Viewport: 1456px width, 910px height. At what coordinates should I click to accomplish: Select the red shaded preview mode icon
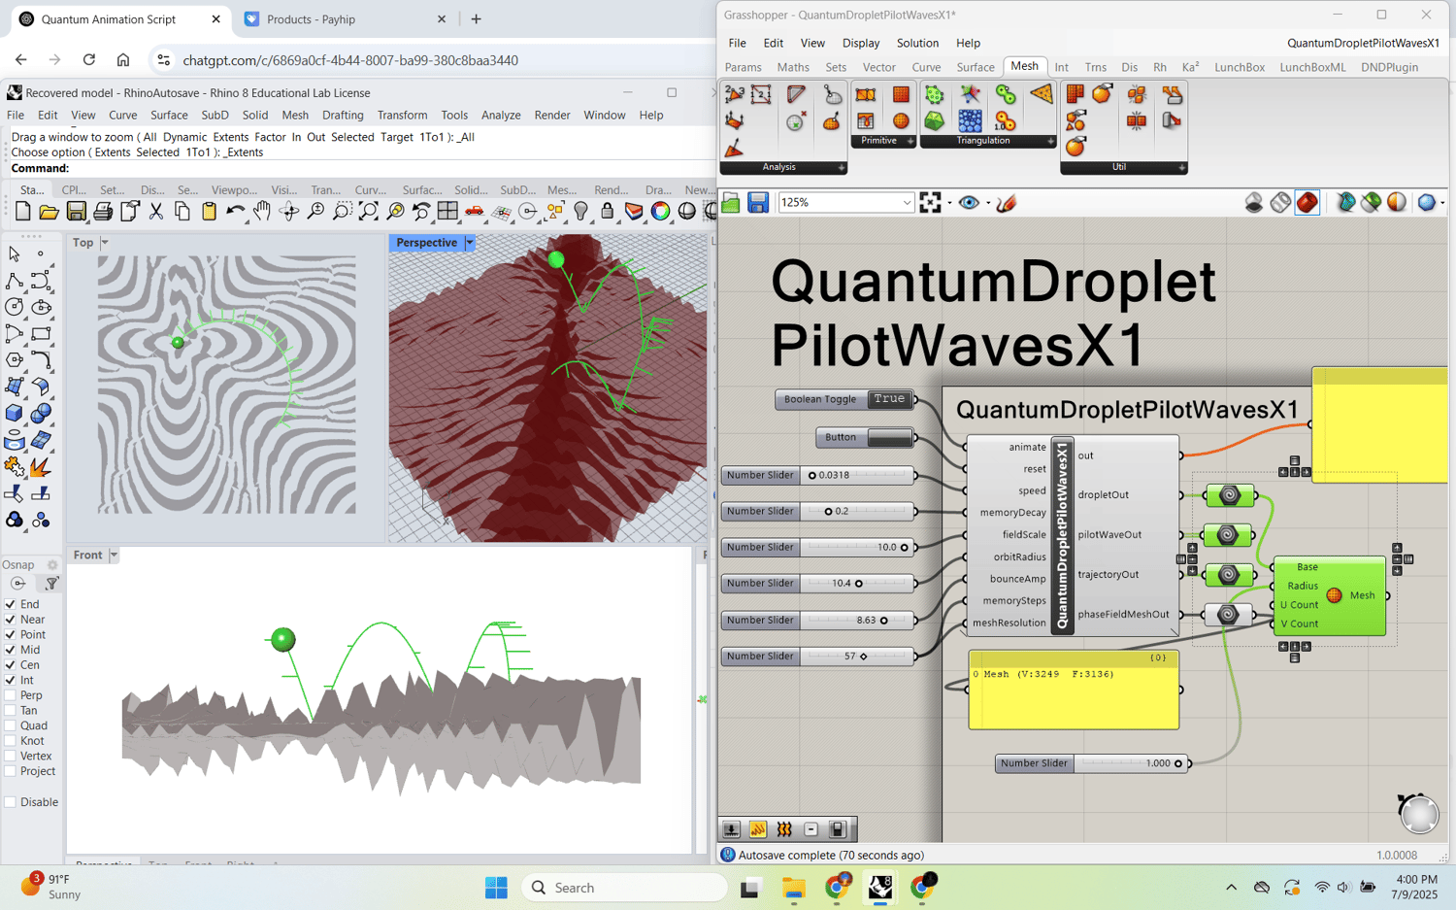click(x=1307, y=202)
